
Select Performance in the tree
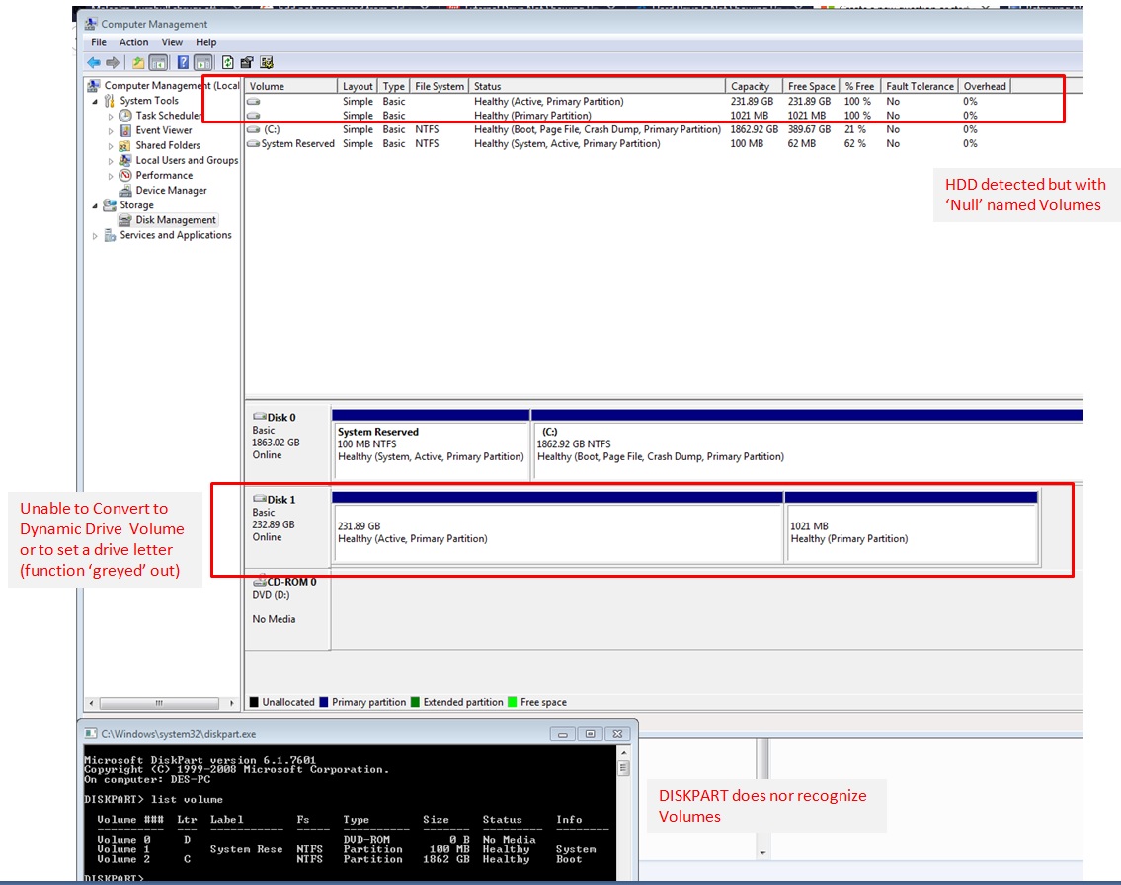164,175
